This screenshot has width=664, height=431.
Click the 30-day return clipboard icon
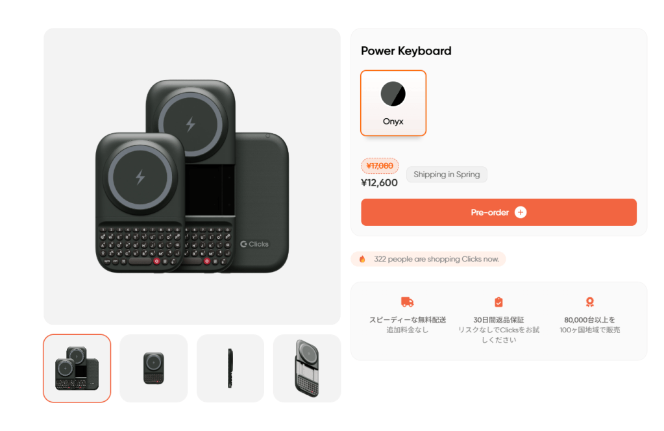point(498,302)
